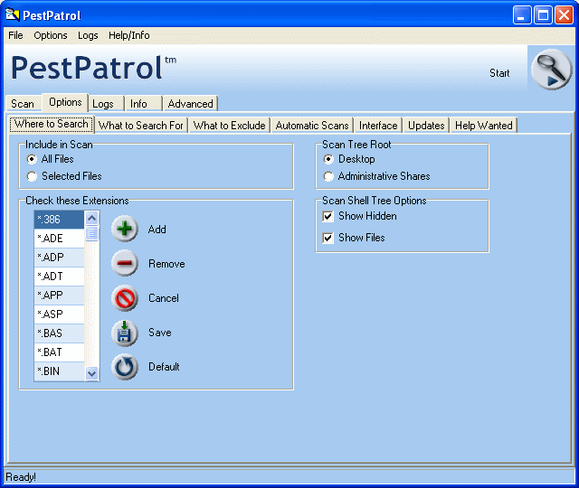This screenshot has height=488, width=579.
Task: Select the Selected Files radio button
Action: (x=32, y=176)
